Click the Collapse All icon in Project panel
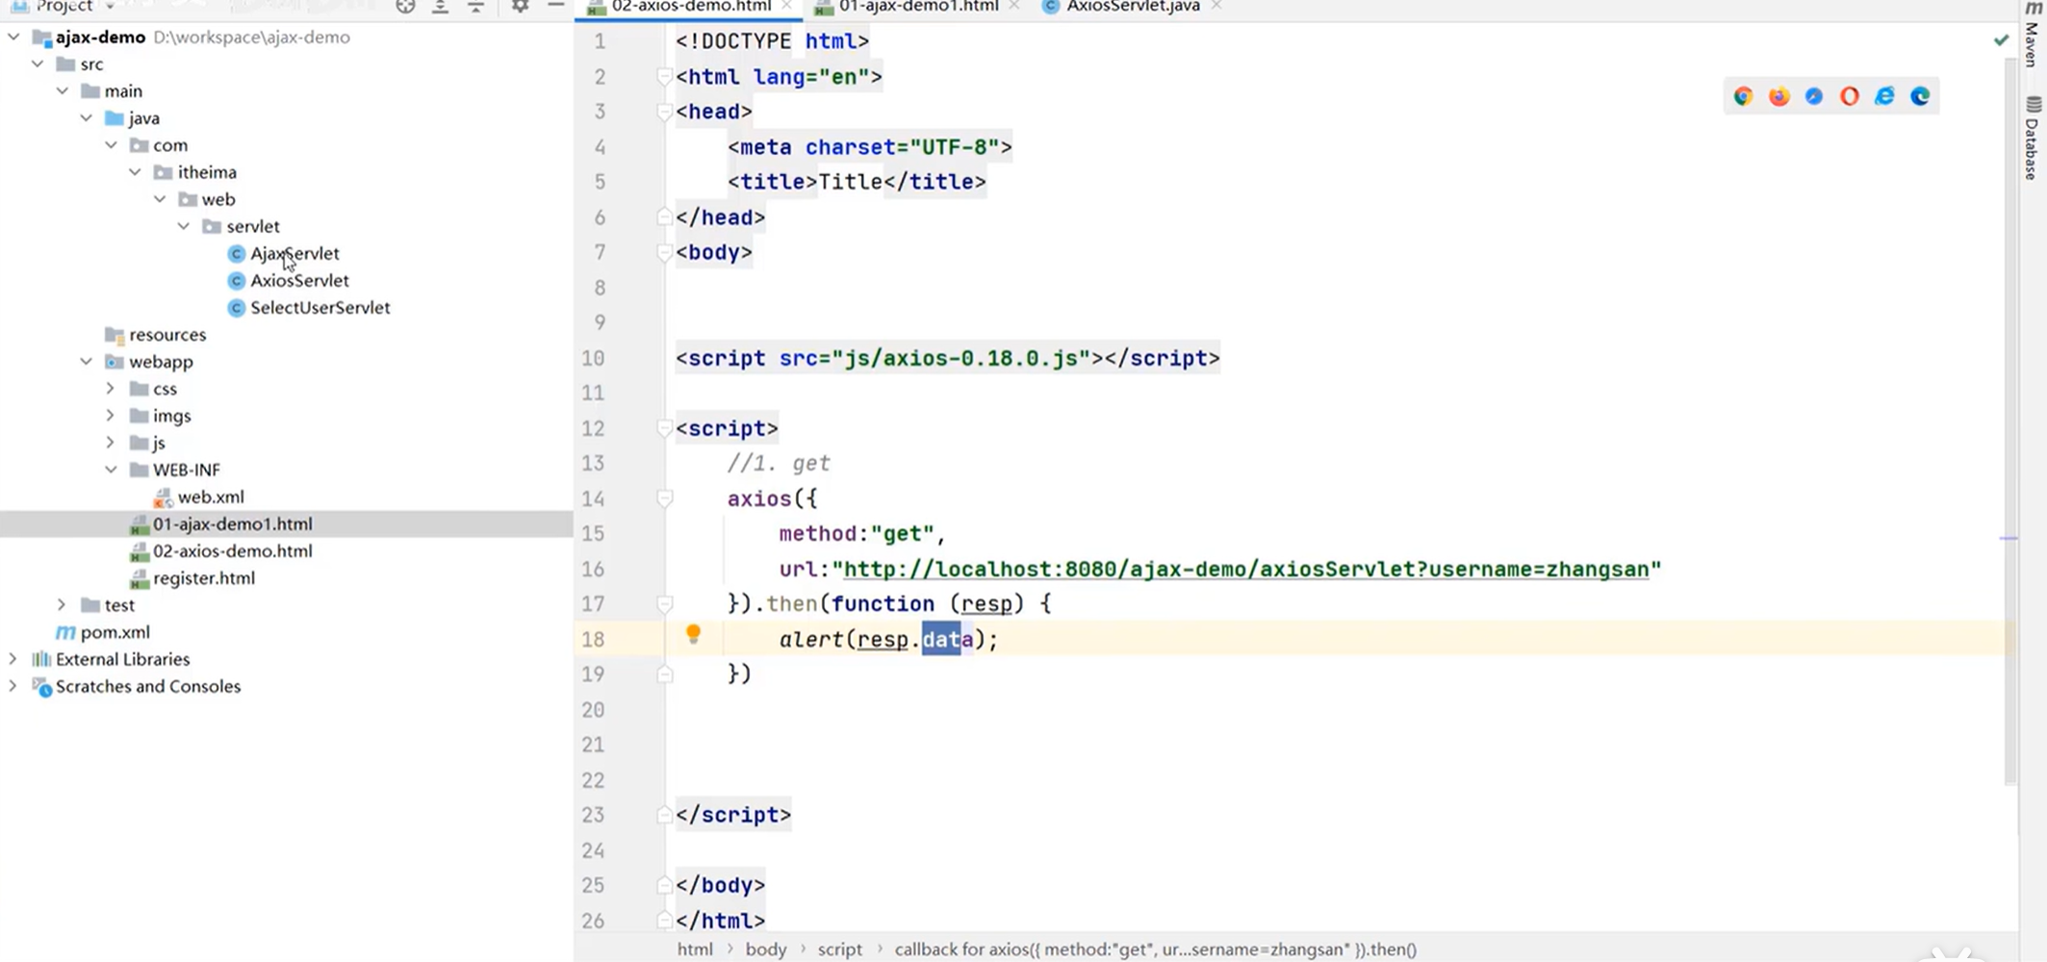Screen dimensions: 2047x962 click(x=475, y=6)
